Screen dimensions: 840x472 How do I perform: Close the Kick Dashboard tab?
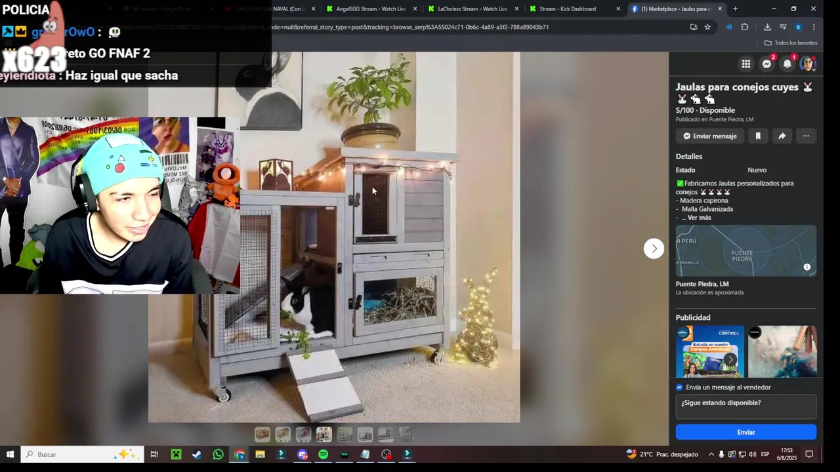click(x=618, y=9)
